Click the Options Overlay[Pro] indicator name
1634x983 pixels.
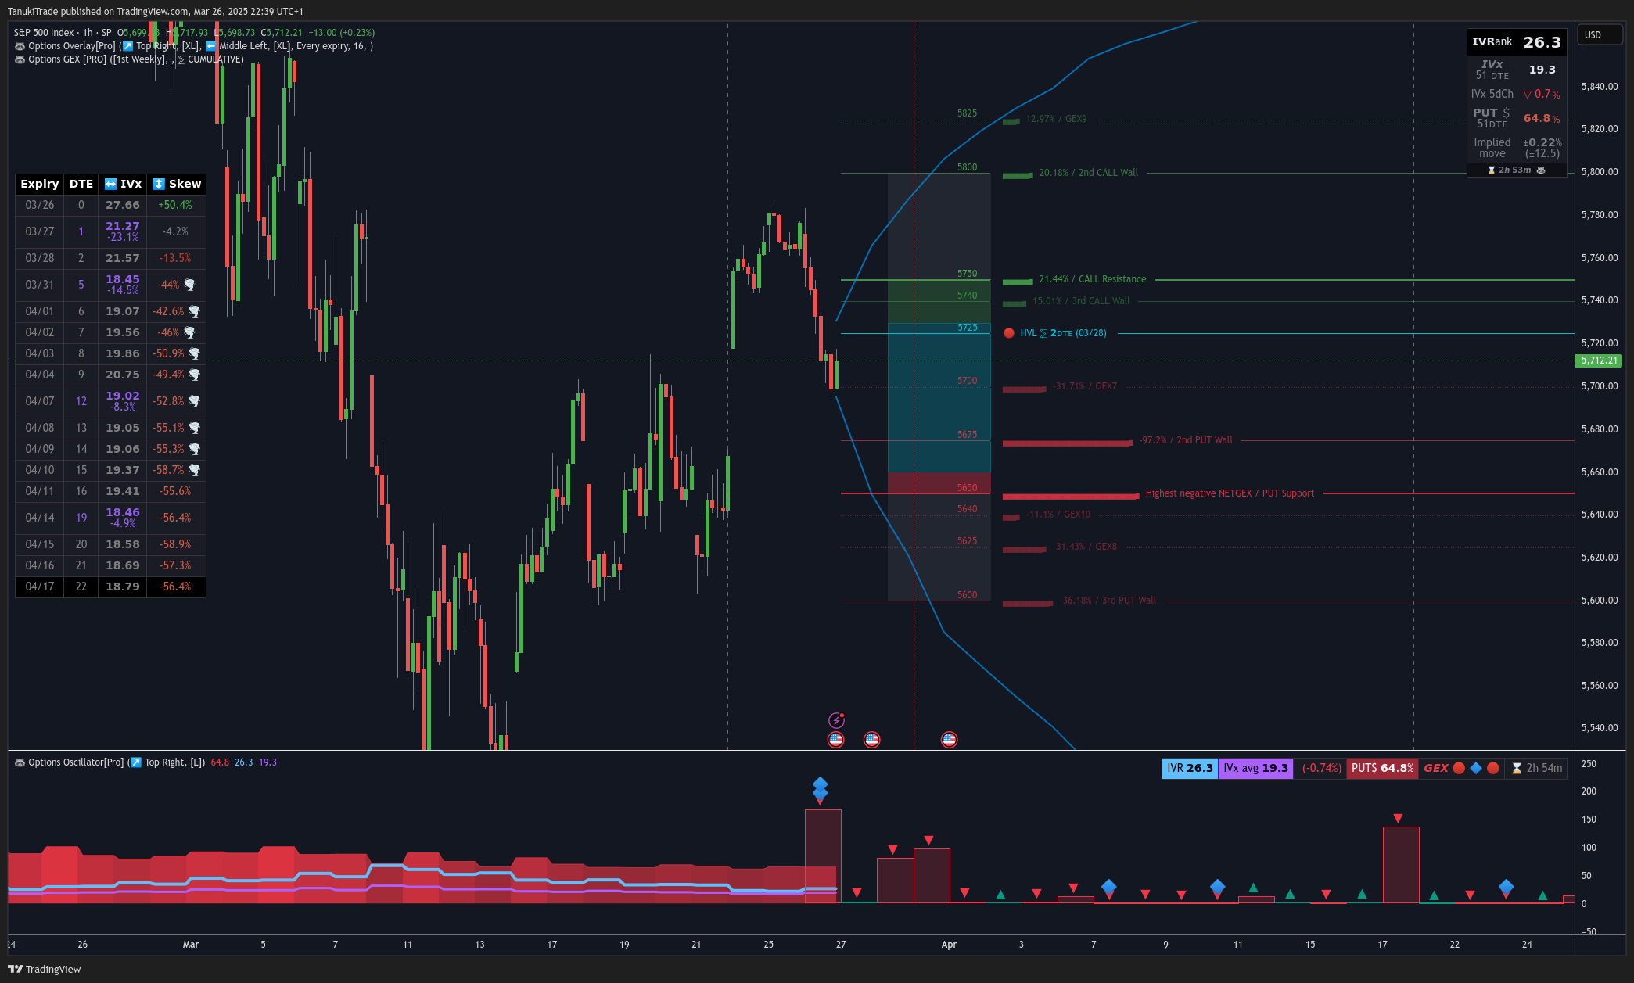[x=72, y=46]
